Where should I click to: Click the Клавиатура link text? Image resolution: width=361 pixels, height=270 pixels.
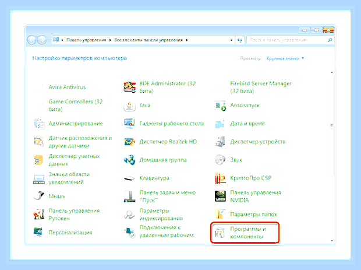(154, 178)
